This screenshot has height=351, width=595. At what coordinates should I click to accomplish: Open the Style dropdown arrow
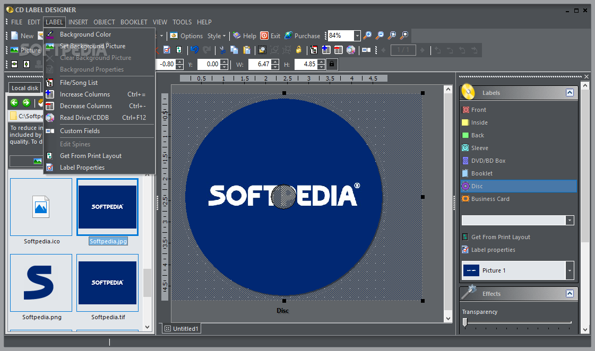pos(225,36)
